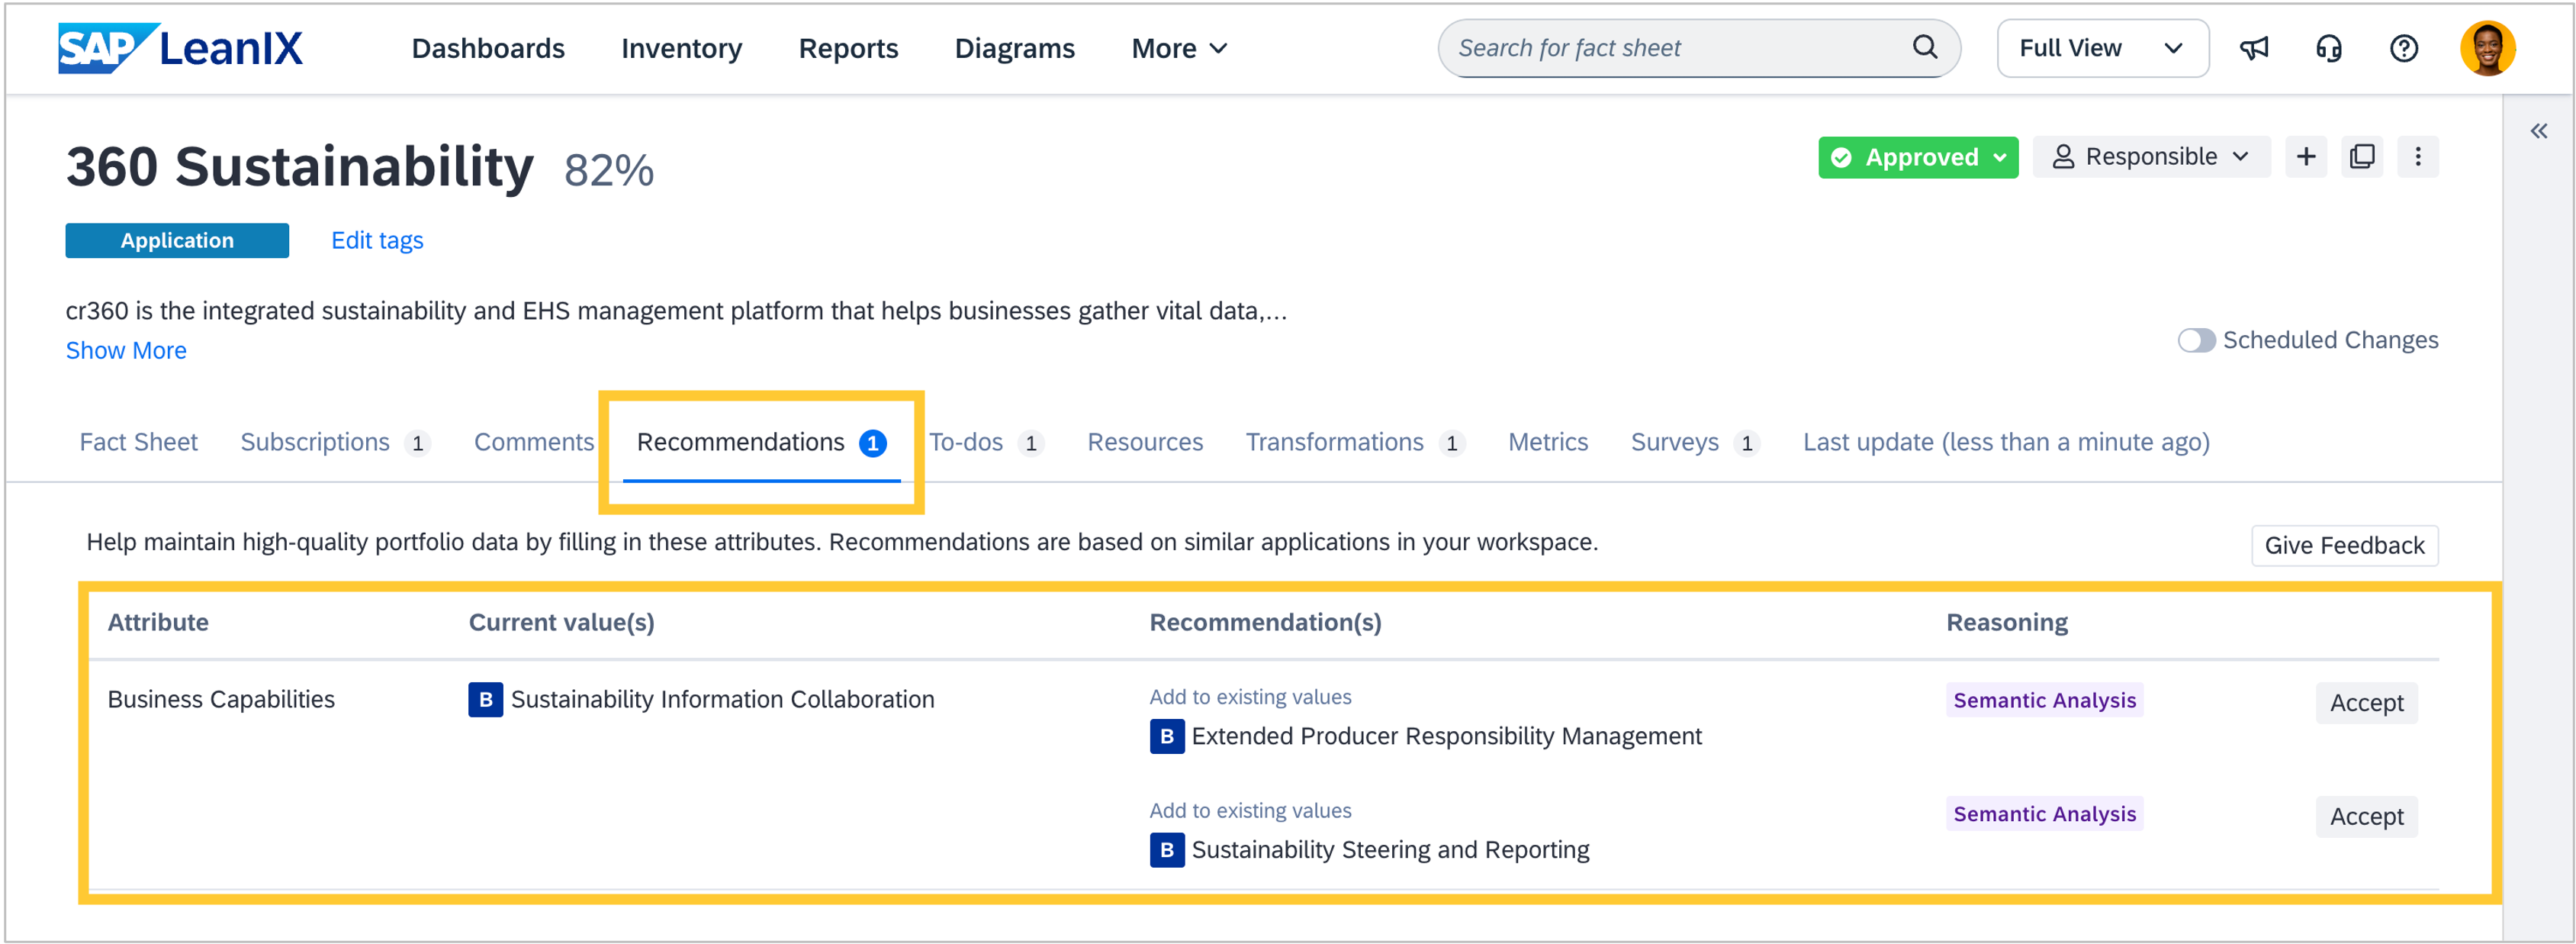Screen dimensions: 2576x944
Task: Open support via the headset icon
Action: click(x=2328, y=48)
